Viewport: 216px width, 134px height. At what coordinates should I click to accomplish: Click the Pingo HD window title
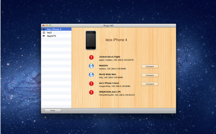pos(109,26)
